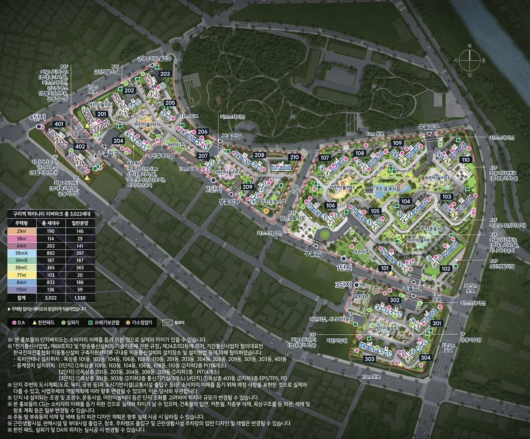This screenshot has height=439, width=530.
Task: Click building label 205
Action: 170,103
